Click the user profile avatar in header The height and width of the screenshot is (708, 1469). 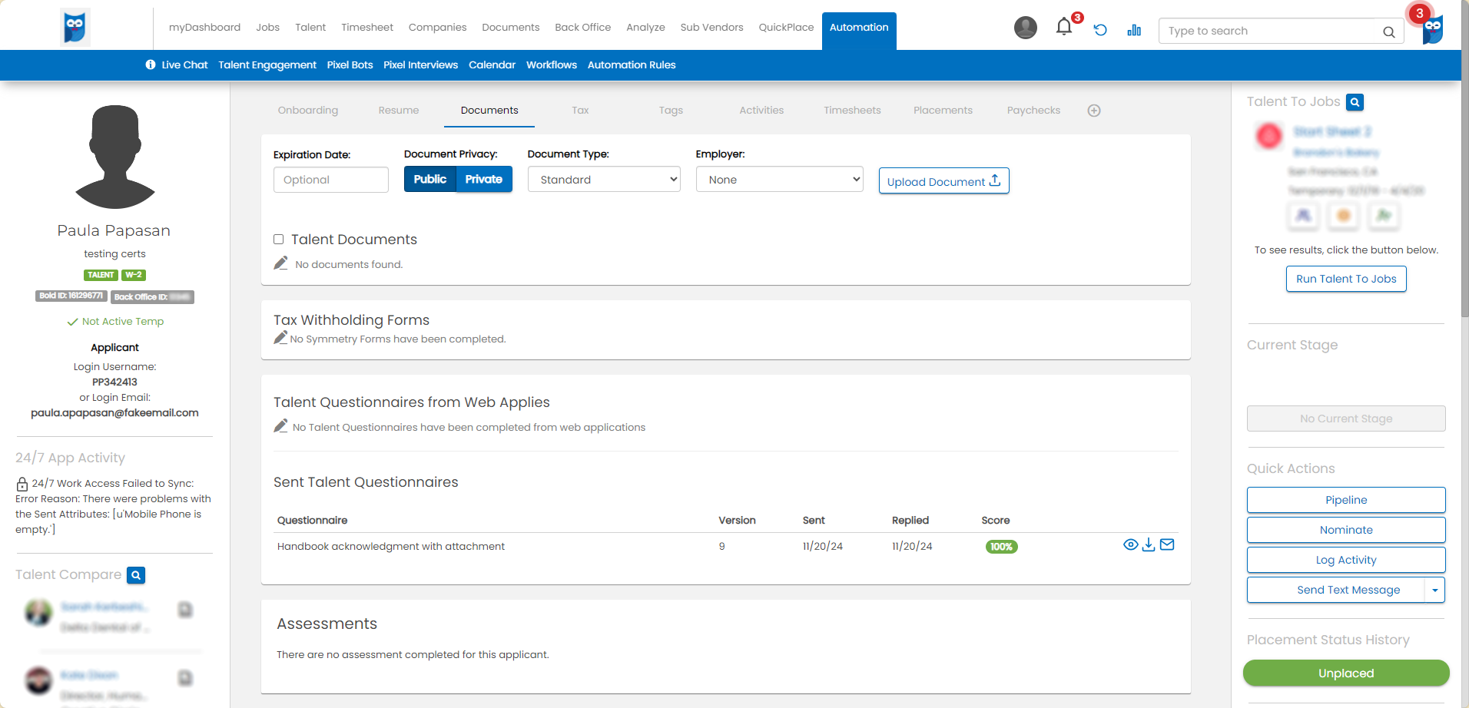(1026, 28)
